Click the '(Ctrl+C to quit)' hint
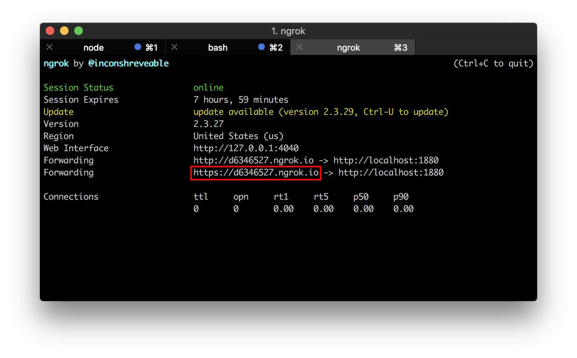The width and height of the screenshot is (577, 358). 493,63
